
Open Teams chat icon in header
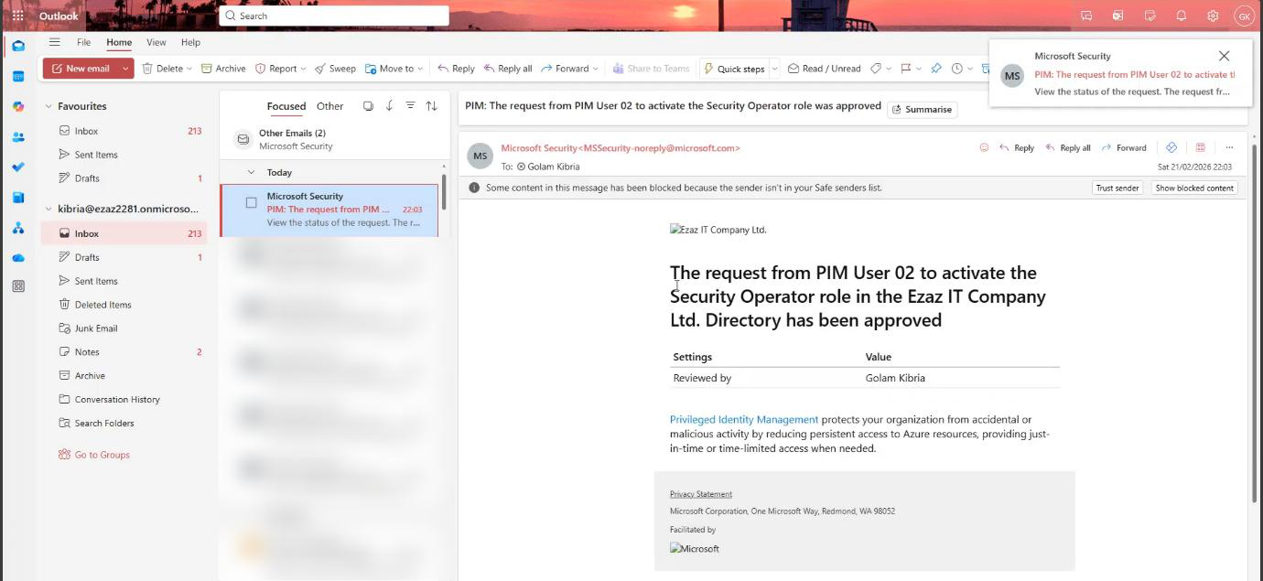1086,16
